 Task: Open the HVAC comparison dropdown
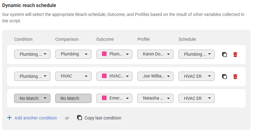[x=73, y=76]
